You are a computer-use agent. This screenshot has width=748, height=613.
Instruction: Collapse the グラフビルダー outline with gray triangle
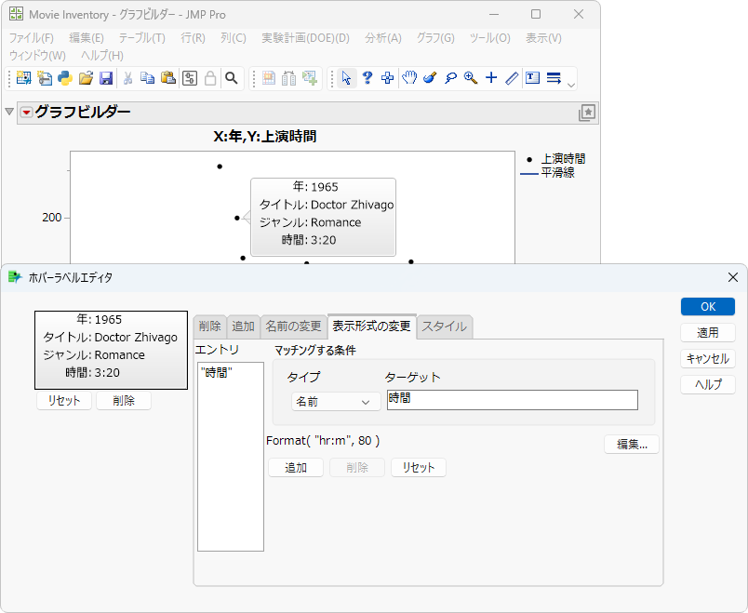click(x=9, y=112)
